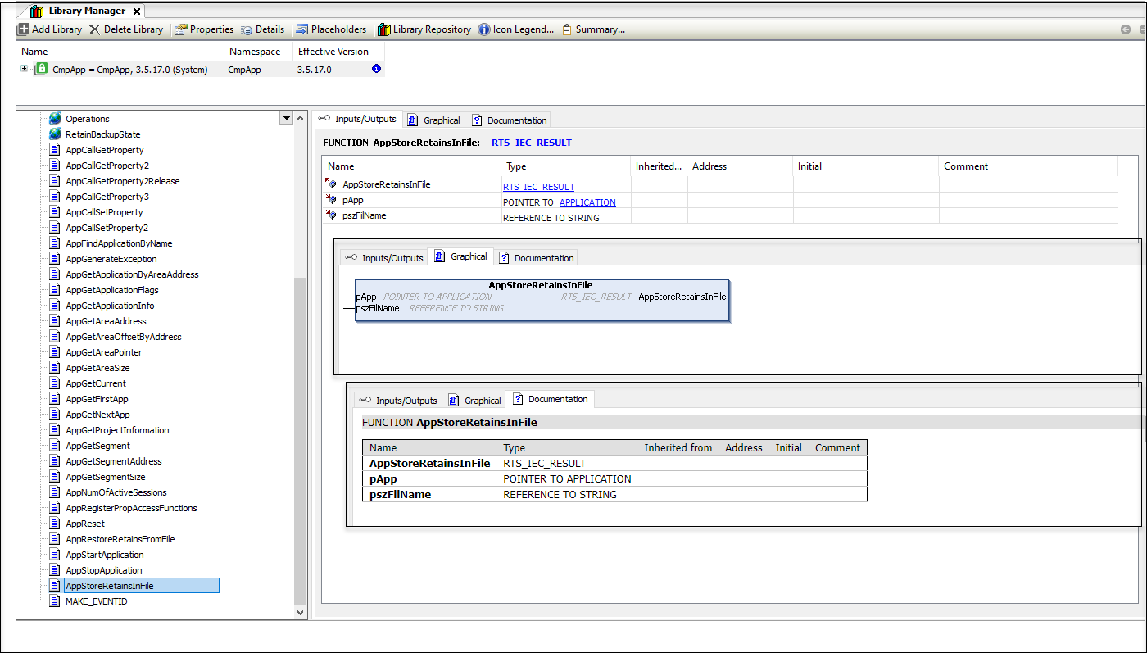Click the blue info icon beside version 3.5.17.0

[x=376, y=70]
